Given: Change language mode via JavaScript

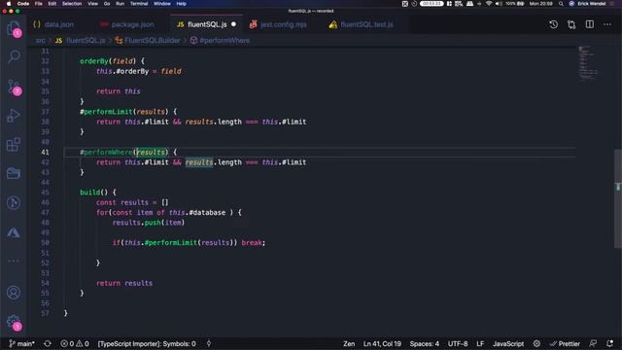Looking at the screenshot, I should click(x=508, y=343).
